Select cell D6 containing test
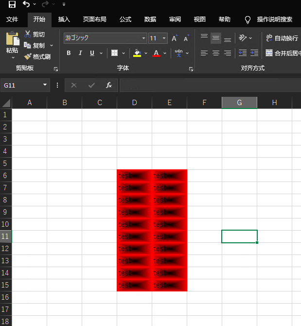 click(x=134, y=176)
